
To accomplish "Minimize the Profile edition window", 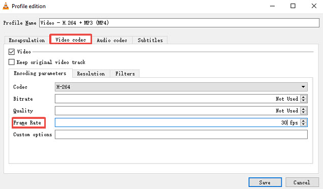I will (x=272, y=6).
